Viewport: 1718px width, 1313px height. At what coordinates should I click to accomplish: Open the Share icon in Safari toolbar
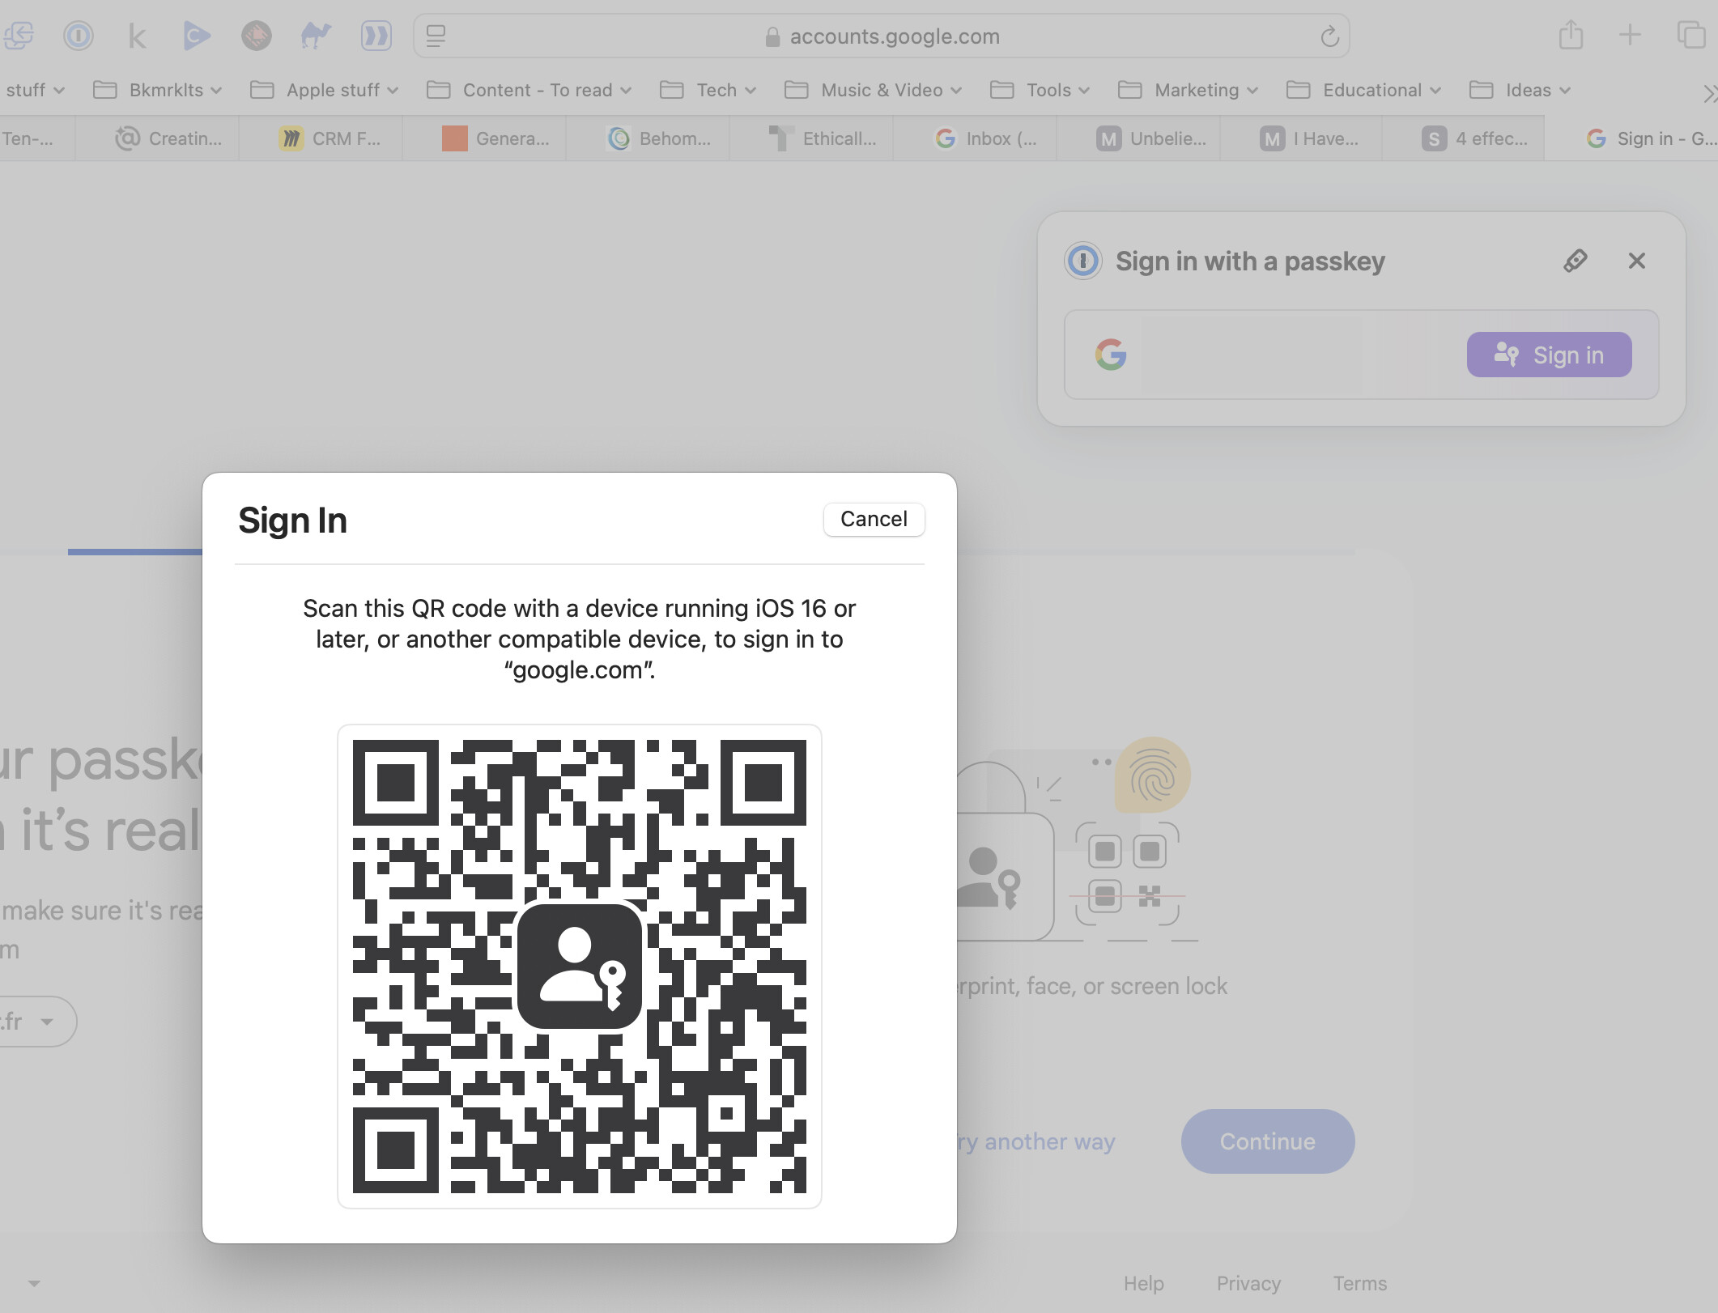[1571, 35]
